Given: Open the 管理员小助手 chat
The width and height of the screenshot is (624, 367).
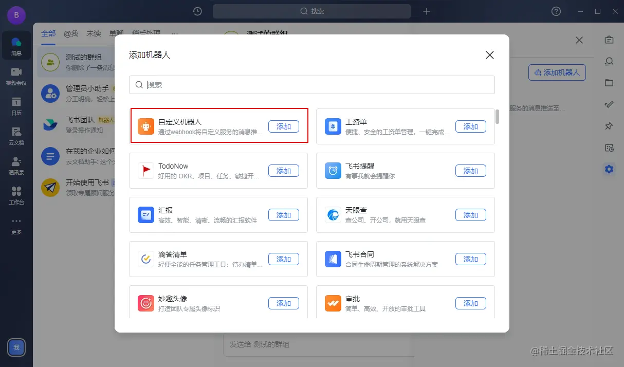Looking at the screenshot, I should tap(77, 94).
